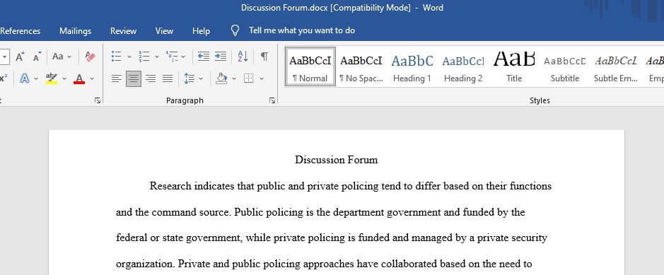Start a numbered list

pyautogui.click(x=144, y=57)
